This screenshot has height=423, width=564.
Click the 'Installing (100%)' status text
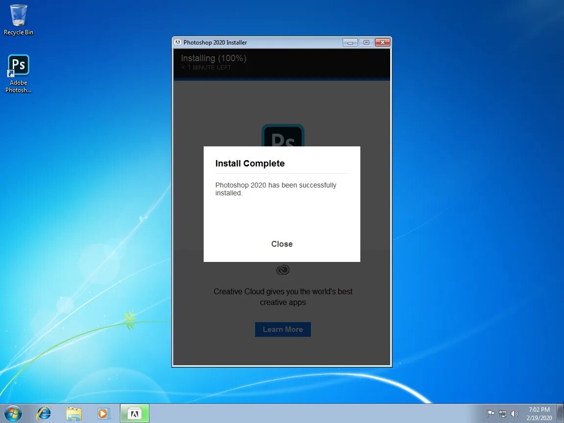click(213, 58)
